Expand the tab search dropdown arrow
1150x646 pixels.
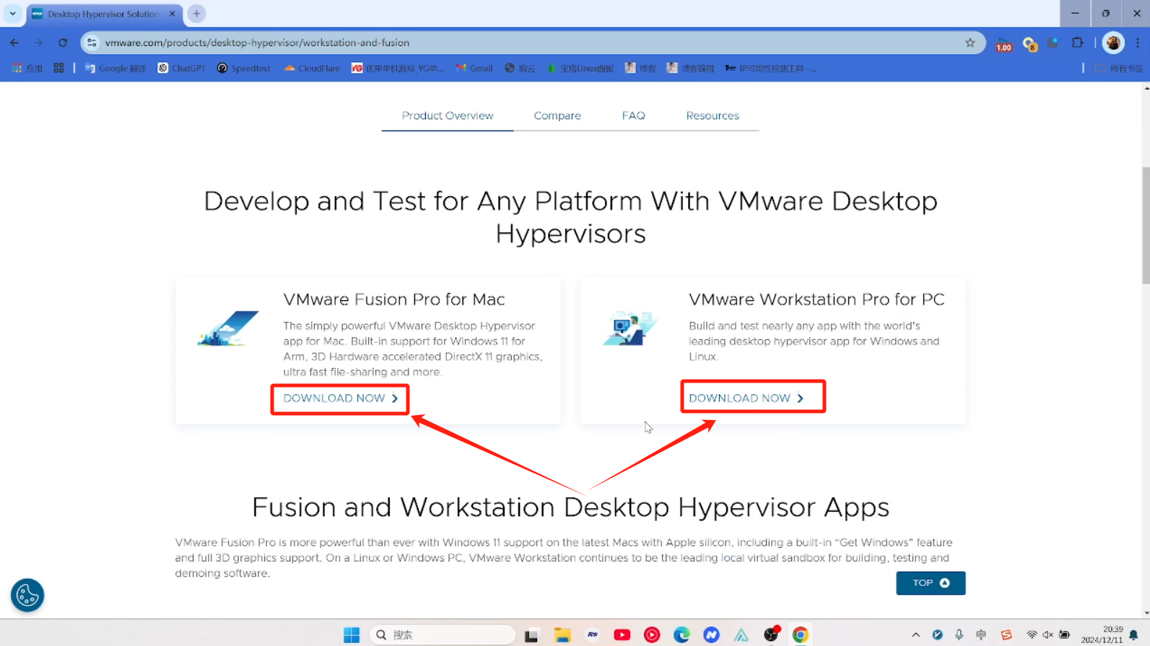point(12,14)
